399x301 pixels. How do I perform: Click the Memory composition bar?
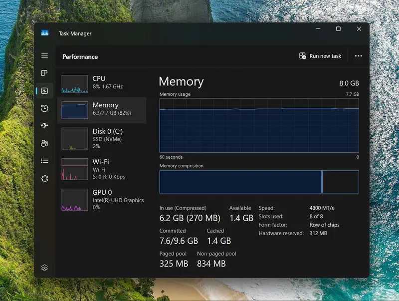pos(259,182)
